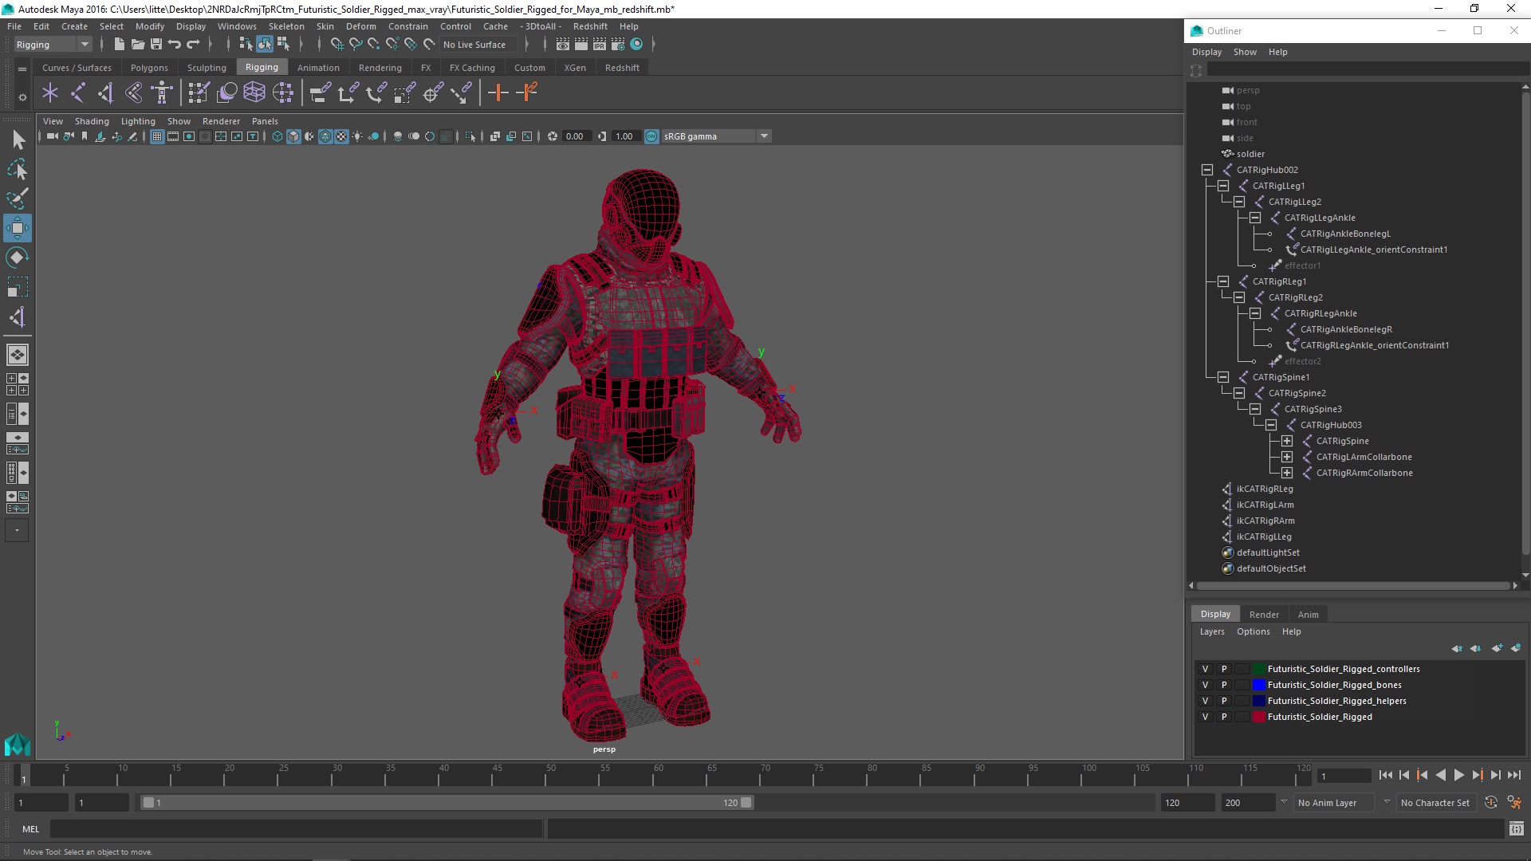Toggle visibility V of Futuristic_Soldier_Rigged_bones layer

click(1205, 685)
